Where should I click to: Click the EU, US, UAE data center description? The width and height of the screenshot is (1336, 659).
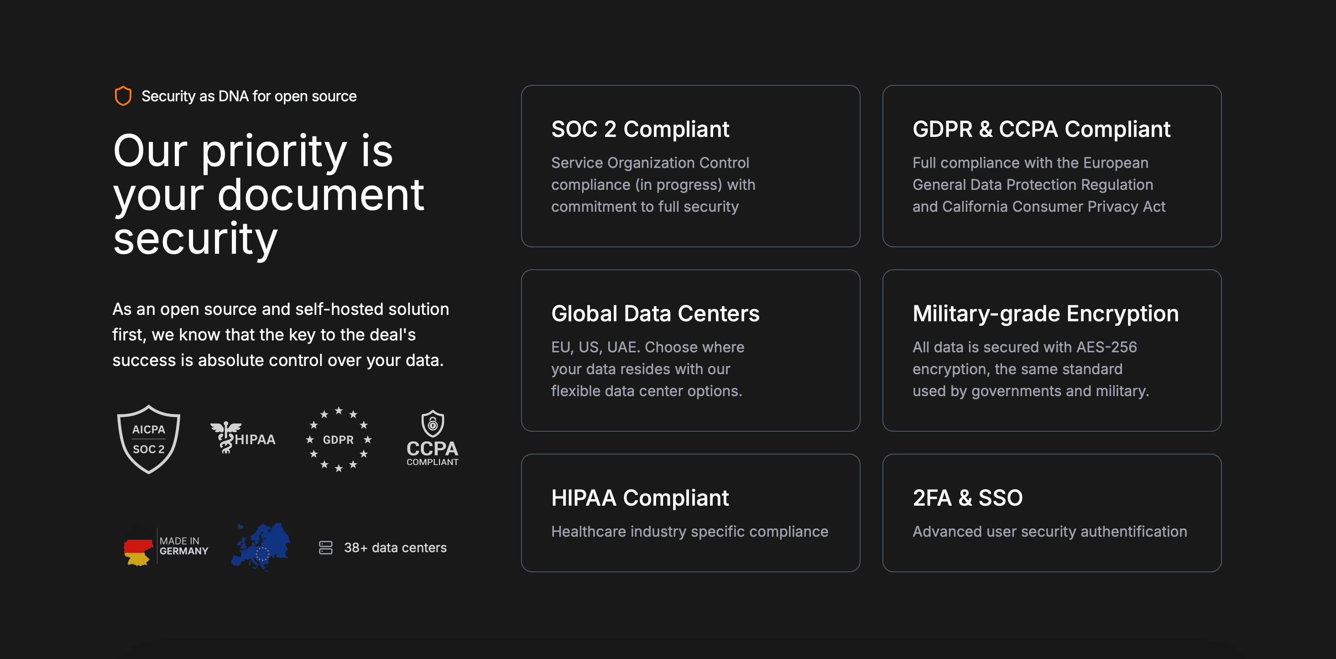click(x=647, y=368)
